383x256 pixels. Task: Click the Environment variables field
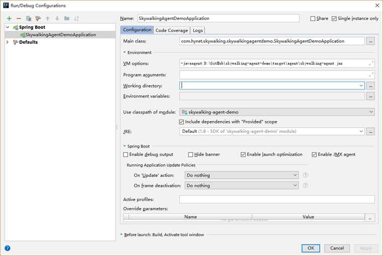point(272,97)
